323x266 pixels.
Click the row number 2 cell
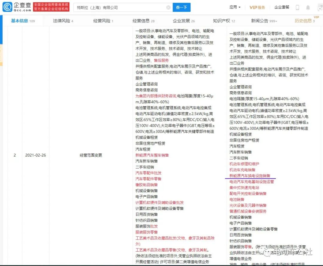[x=15, y=155]
